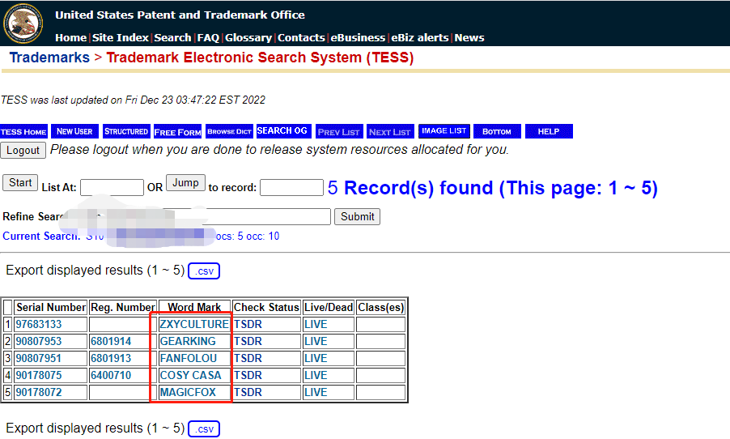
Task: Export results with top .csv button
Action: coord(204,271)
